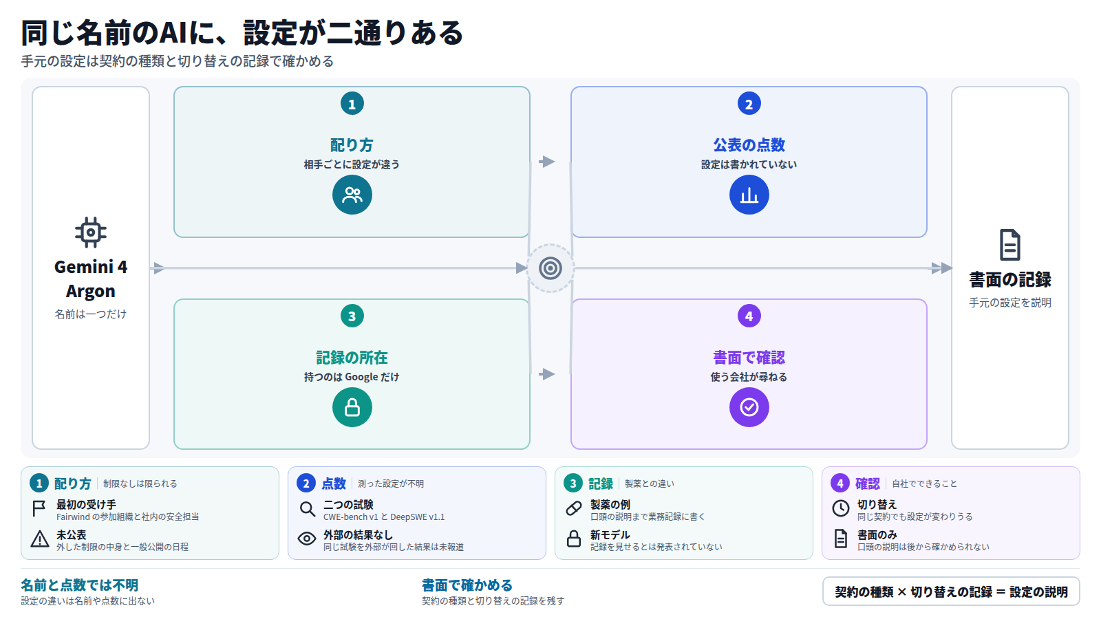Click the 二つの試験 entry title
The height and width of the screenshot is (619, 1101).
(348, 504)
